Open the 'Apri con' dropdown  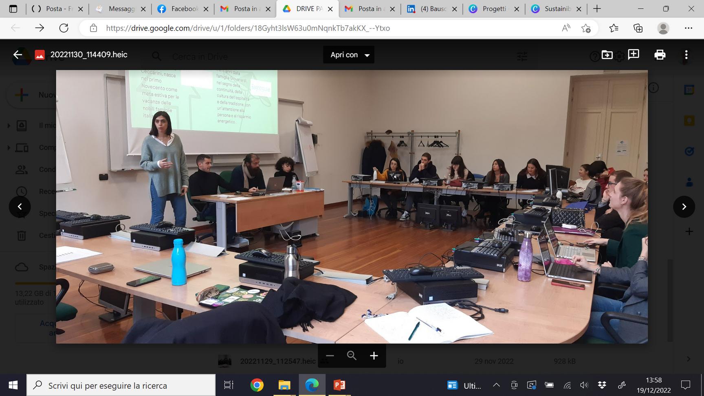click(x=349, y=55)
